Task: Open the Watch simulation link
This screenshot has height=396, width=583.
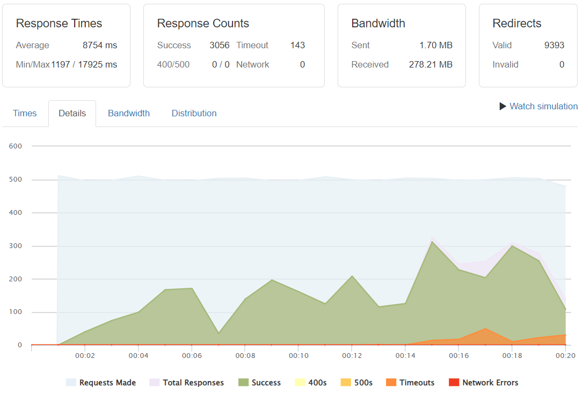Action: coord(543,106)
